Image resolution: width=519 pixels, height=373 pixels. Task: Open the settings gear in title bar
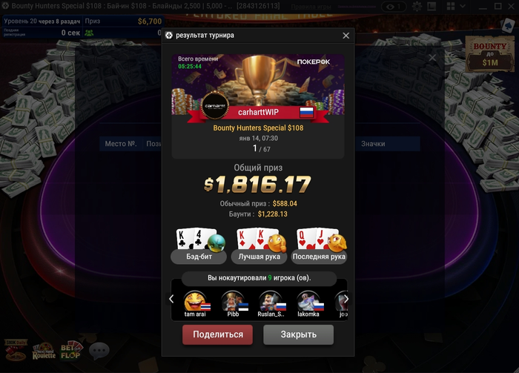click(x=417, y=6)
